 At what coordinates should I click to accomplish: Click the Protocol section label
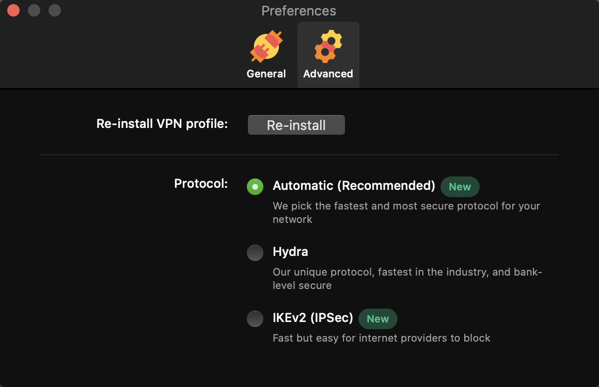click(201, 184)
